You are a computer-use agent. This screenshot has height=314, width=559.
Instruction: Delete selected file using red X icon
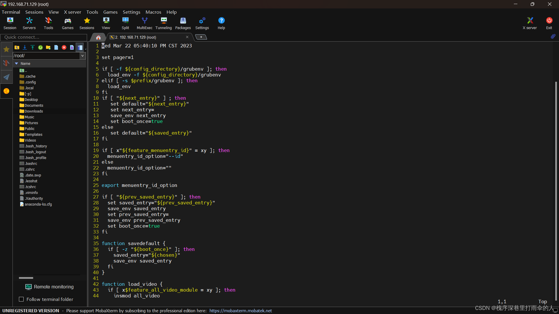click(x=64, y=47)
